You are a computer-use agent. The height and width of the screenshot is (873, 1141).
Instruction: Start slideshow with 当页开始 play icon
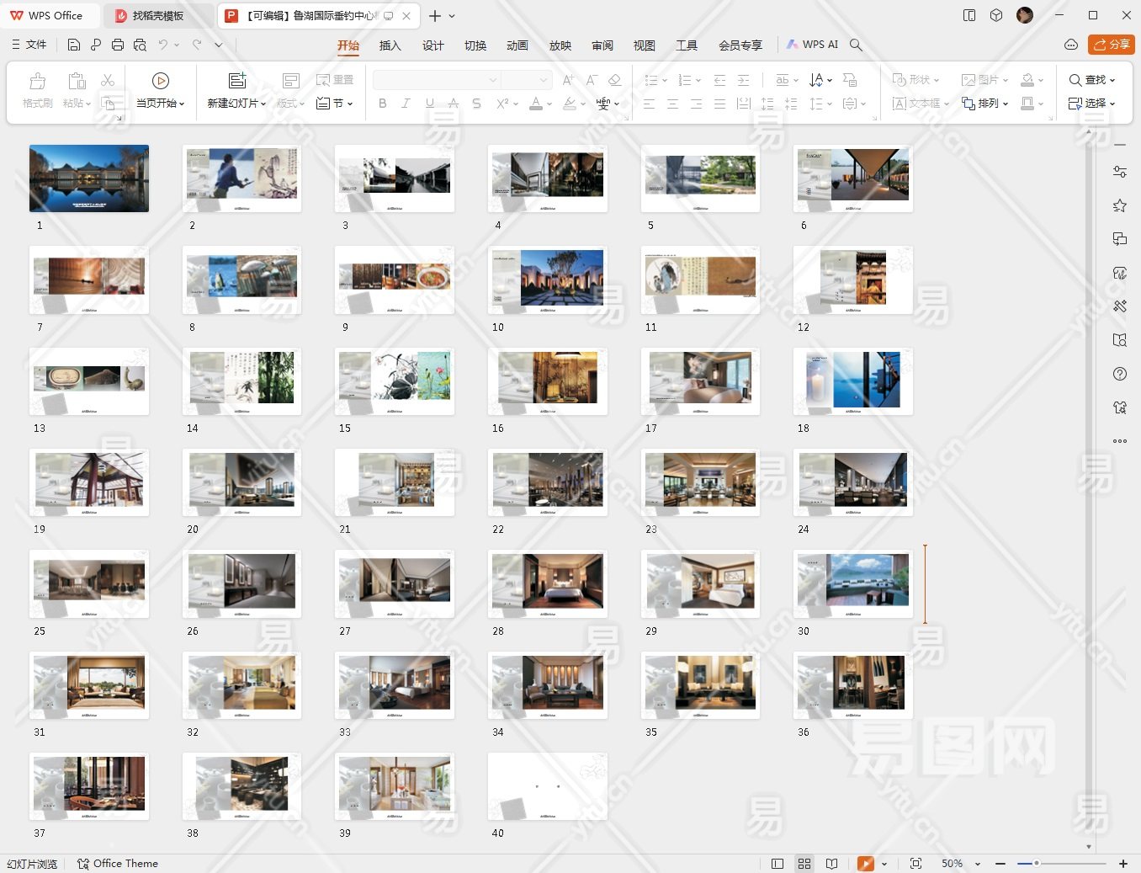click(x=160, y=81)
